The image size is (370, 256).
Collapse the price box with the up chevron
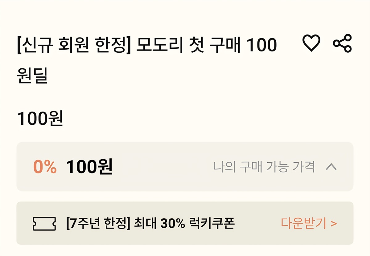pyautogui.click(x=331, y=167)
